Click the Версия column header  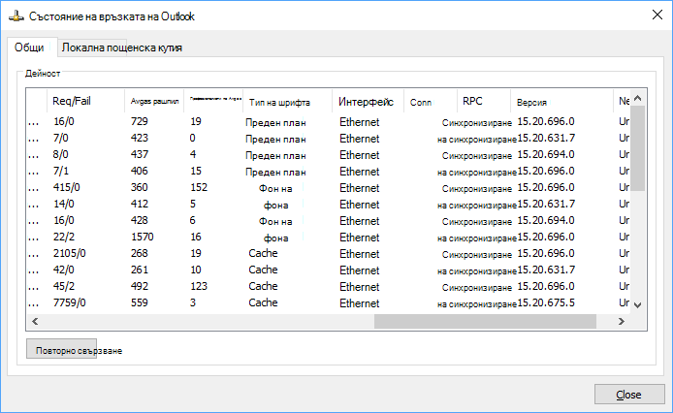[x=561, y=102]
